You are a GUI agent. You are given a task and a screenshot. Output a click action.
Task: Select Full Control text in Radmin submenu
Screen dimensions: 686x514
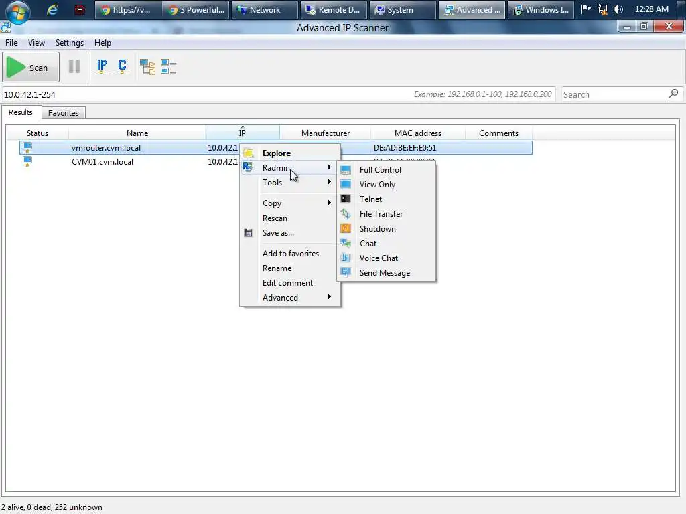(x=381, y=169)
